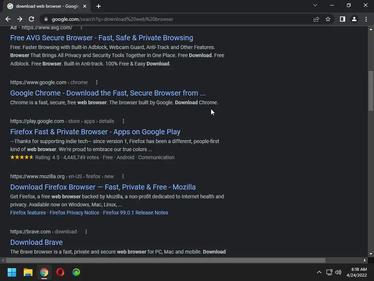
Task: Open options for mozilla.org result
Action: point(123,176)
